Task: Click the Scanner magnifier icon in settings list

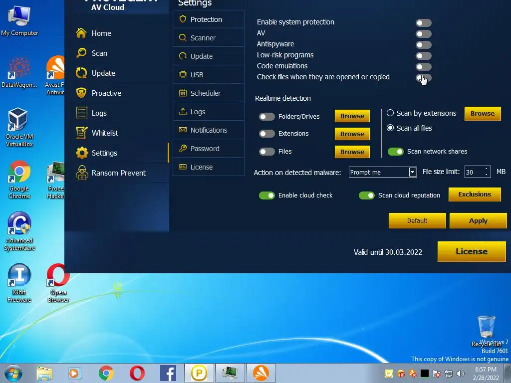Action: (183, 37)
